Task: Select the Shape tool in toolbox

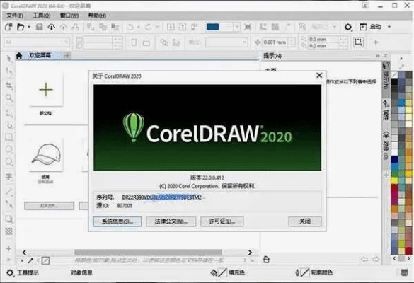Action: tap(9, 71)
